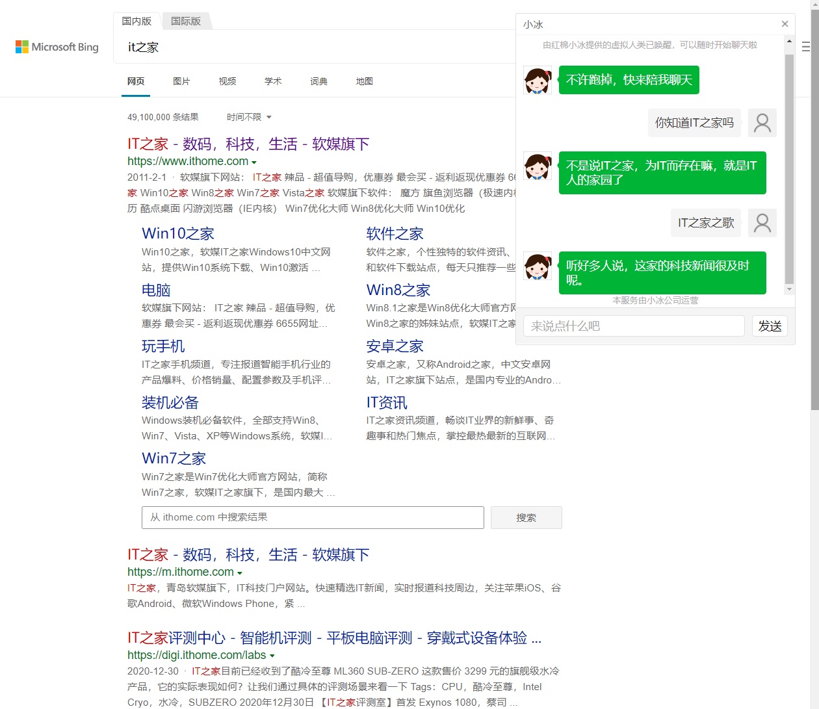Click the 发送 send button

pyautogui.click(x=770, y=326)
